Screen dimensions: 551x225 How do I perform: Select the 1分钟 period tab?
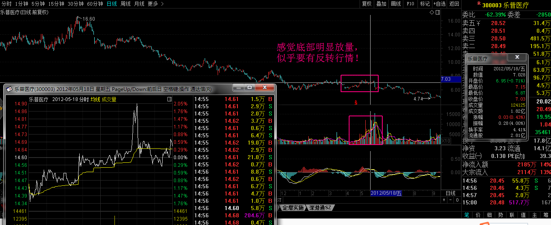click(21, 4)
